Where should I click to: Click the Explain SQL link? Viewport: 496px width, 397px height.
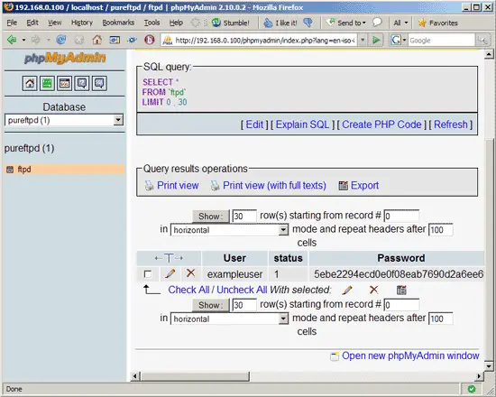[x=302, y=125]
